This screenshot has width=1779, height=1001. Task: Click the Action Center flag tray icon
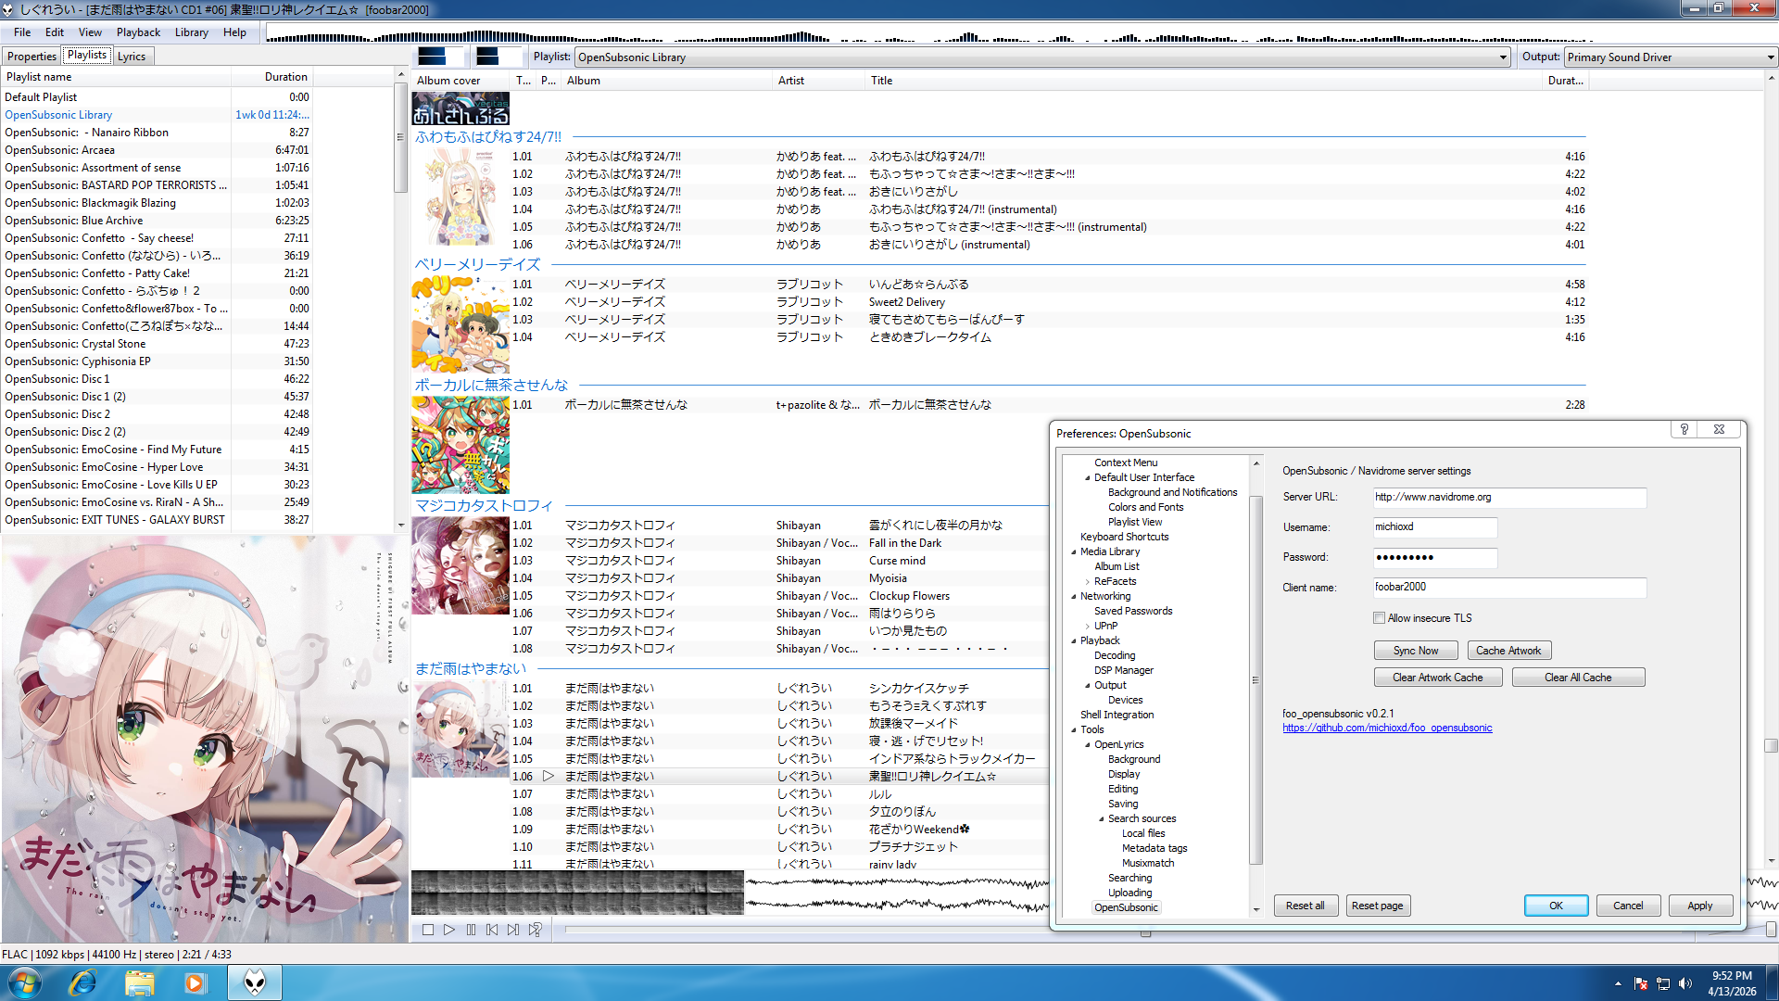1641,983
